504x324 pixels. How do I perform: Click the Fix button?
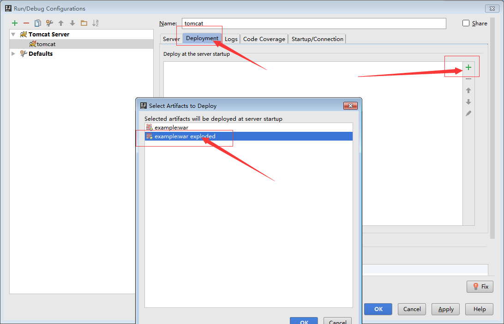click(480, 286)
